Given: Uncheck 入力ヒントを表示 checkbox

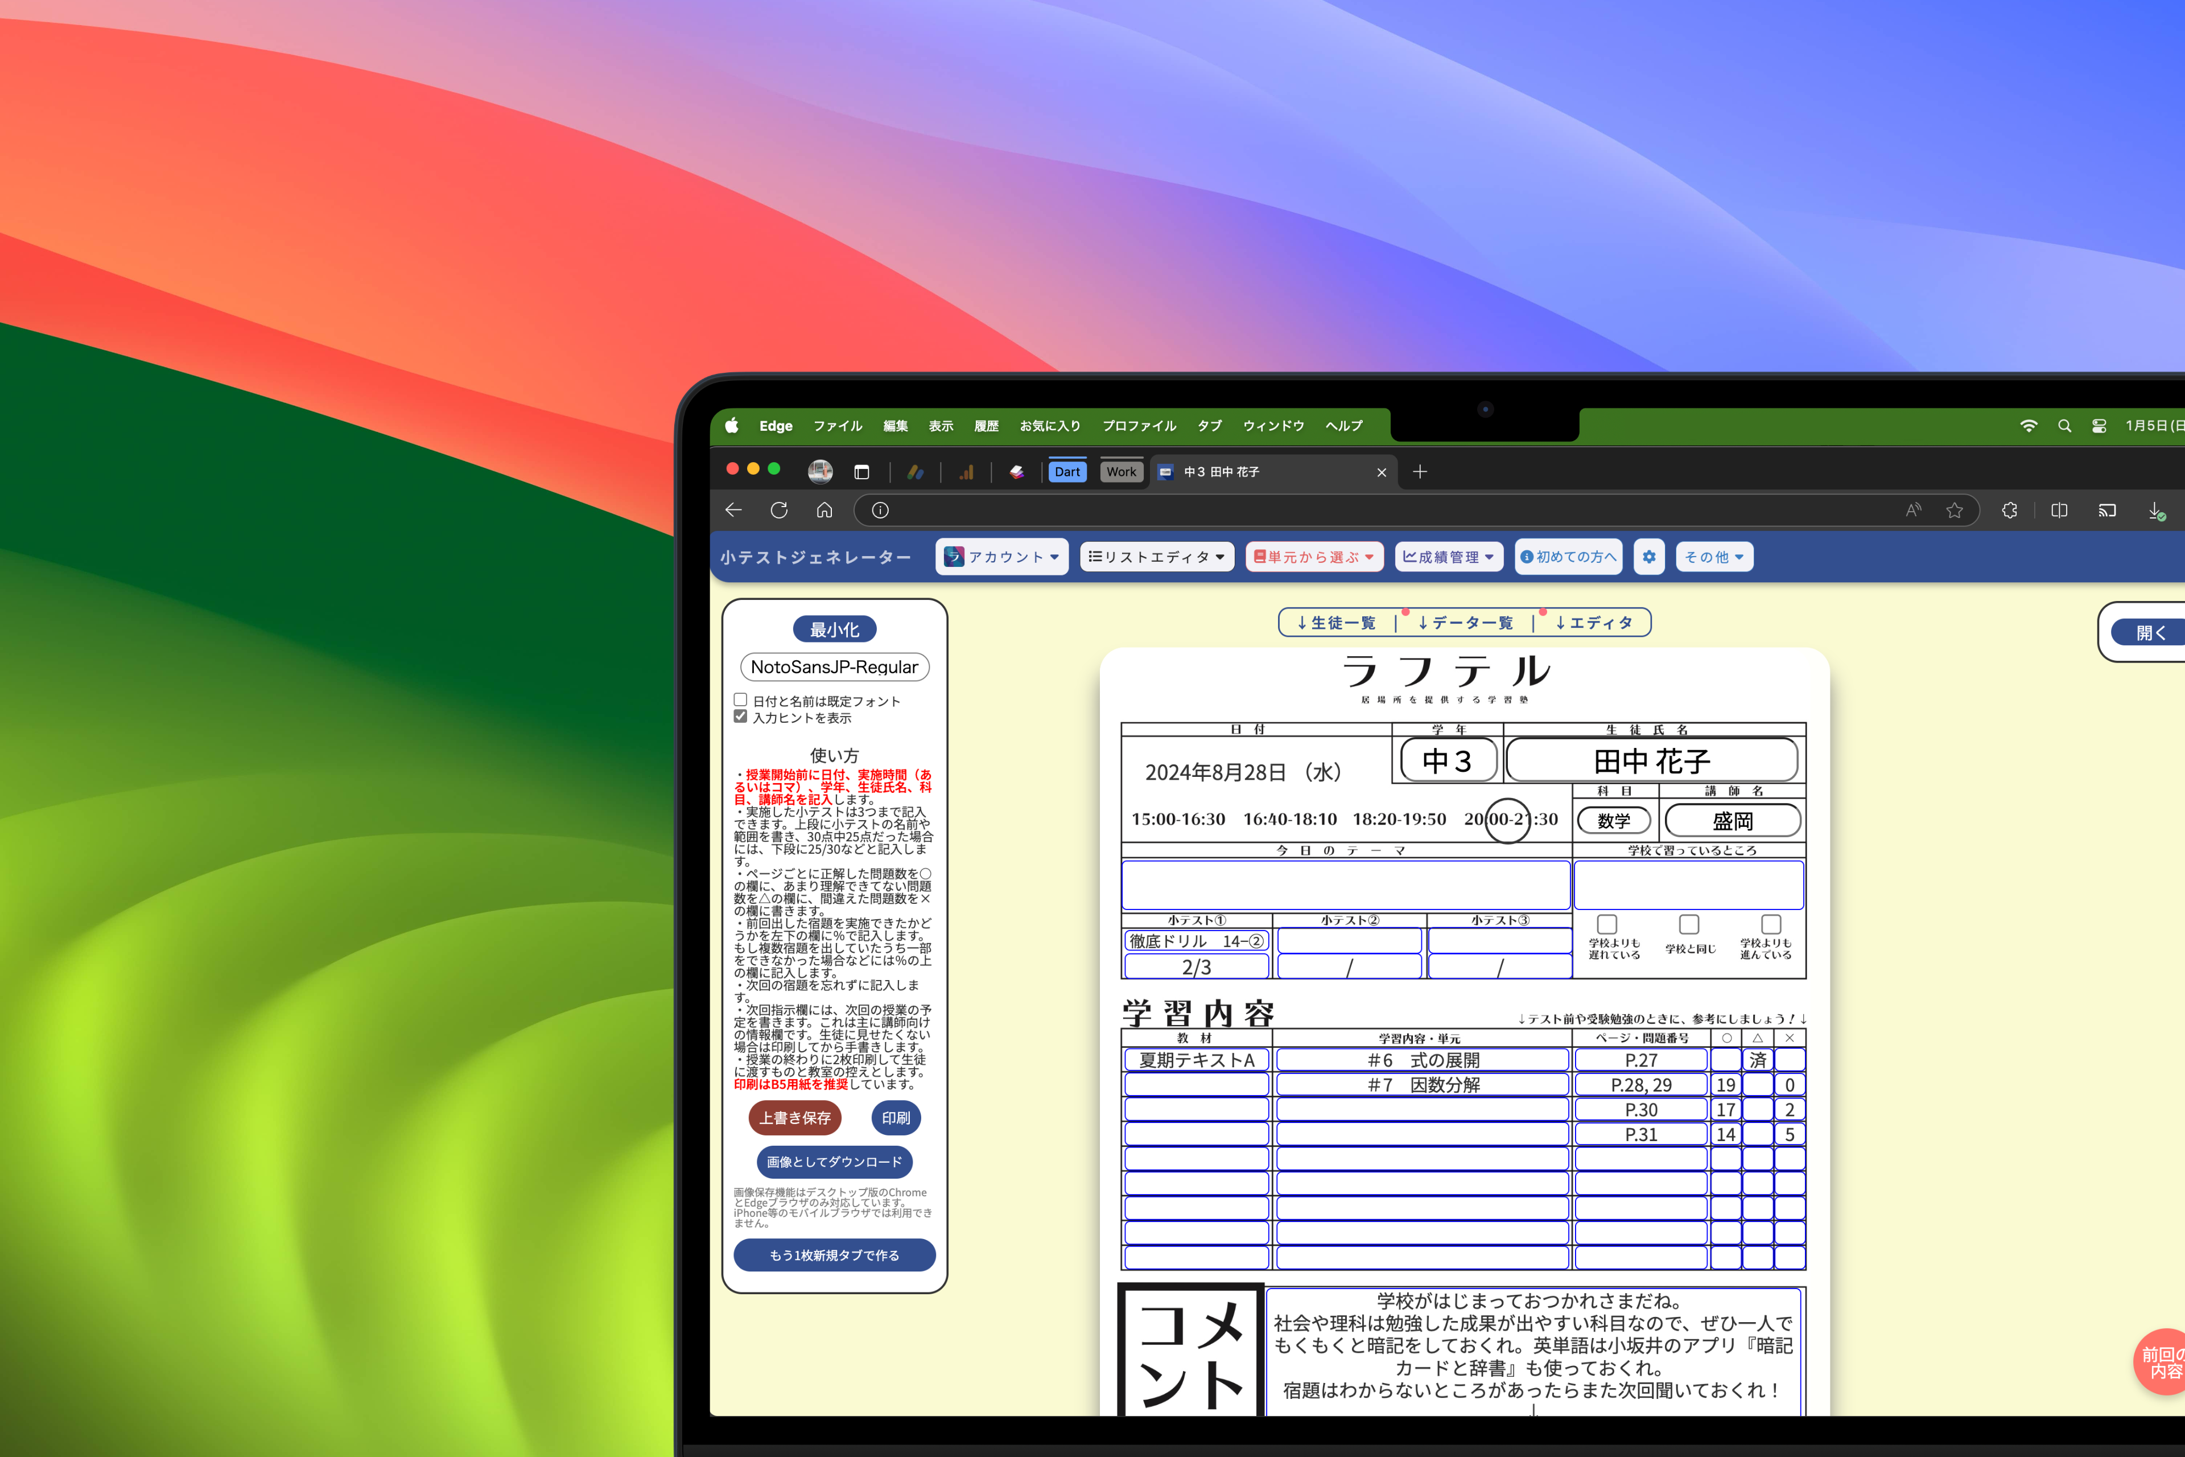Looking at the screenshot, I should (740, 717).
